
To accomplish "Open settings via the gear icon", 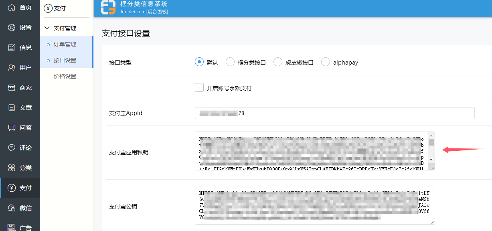I will click(x=12, y=28).
